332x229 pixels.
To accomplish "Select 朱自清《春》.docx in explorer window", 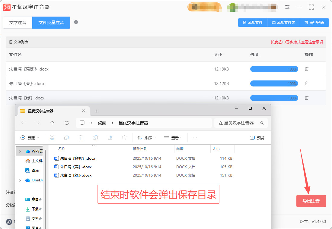I will 76,167.
